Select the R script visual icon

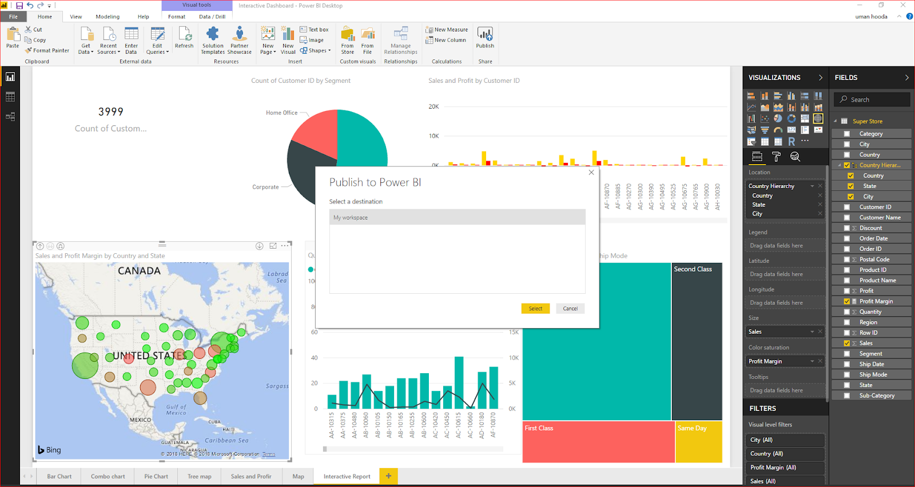coord(791,141)
